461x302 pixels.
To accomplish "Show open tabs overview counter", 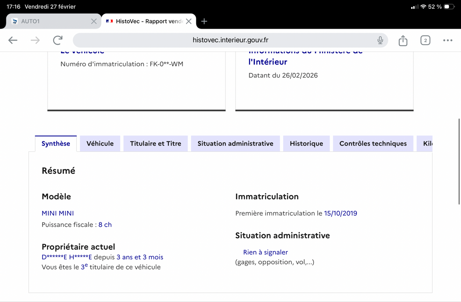I will (425, 40).
